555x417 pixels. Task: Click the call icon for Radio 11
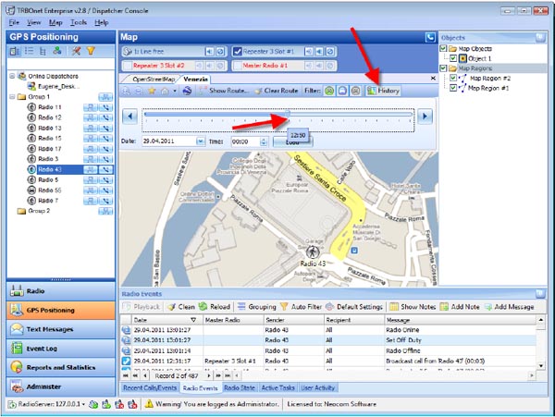tap(105, 107)
